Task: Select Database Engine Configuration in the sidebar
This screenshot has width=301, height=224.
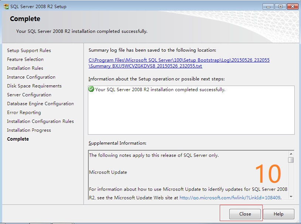Action: coord(40,104)
